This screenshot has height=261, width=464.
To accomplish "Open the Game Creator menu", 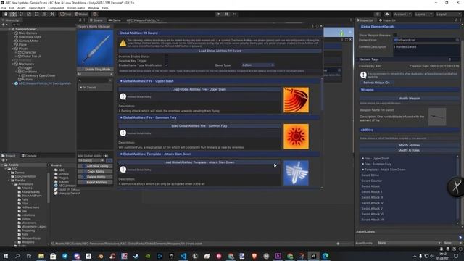I will (x=75, y=8).
